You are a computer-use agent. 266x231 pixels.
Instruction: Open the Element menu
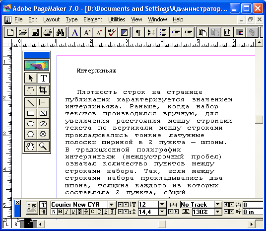click(x=93, y=19)
